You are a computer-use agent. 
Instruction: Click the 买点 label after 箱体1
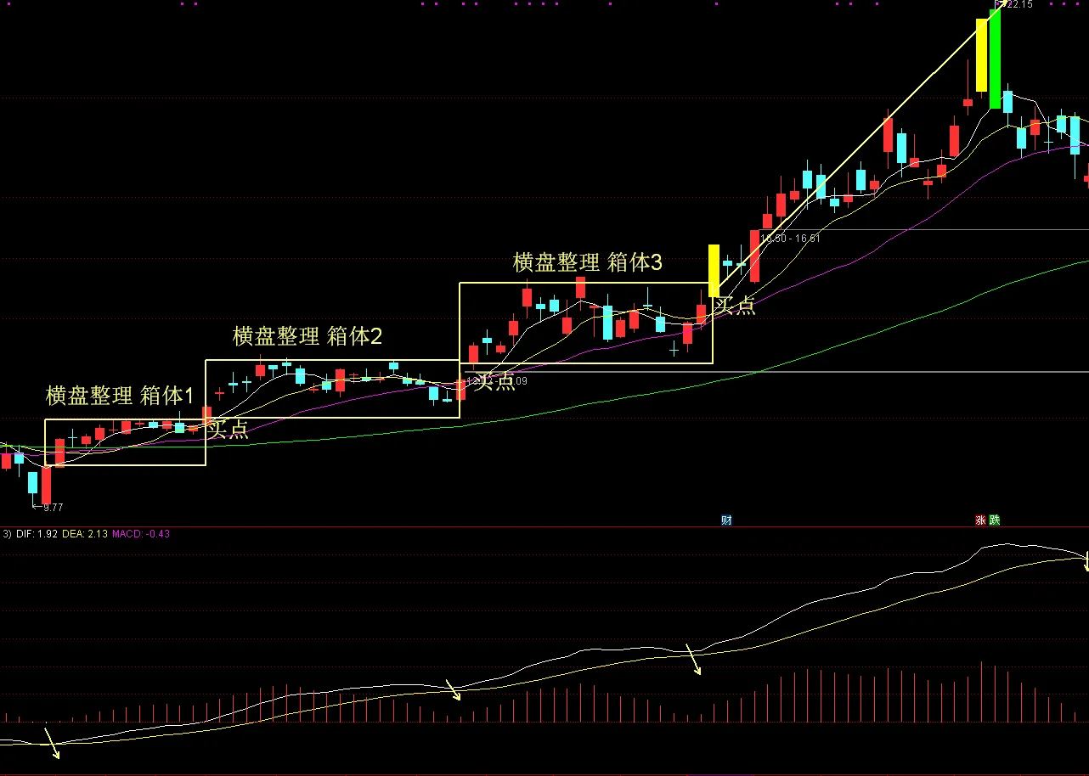coord(228,429)
